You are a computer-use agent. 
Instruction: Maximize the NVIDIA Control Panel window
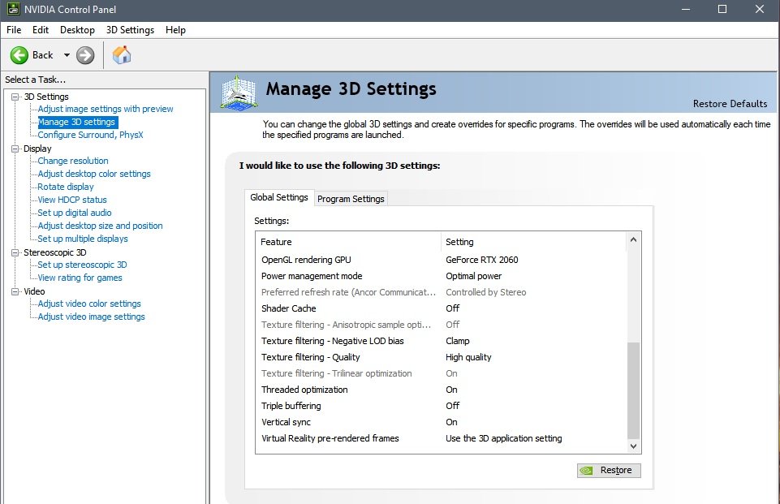pyautogui.click(x=722, y=10)
